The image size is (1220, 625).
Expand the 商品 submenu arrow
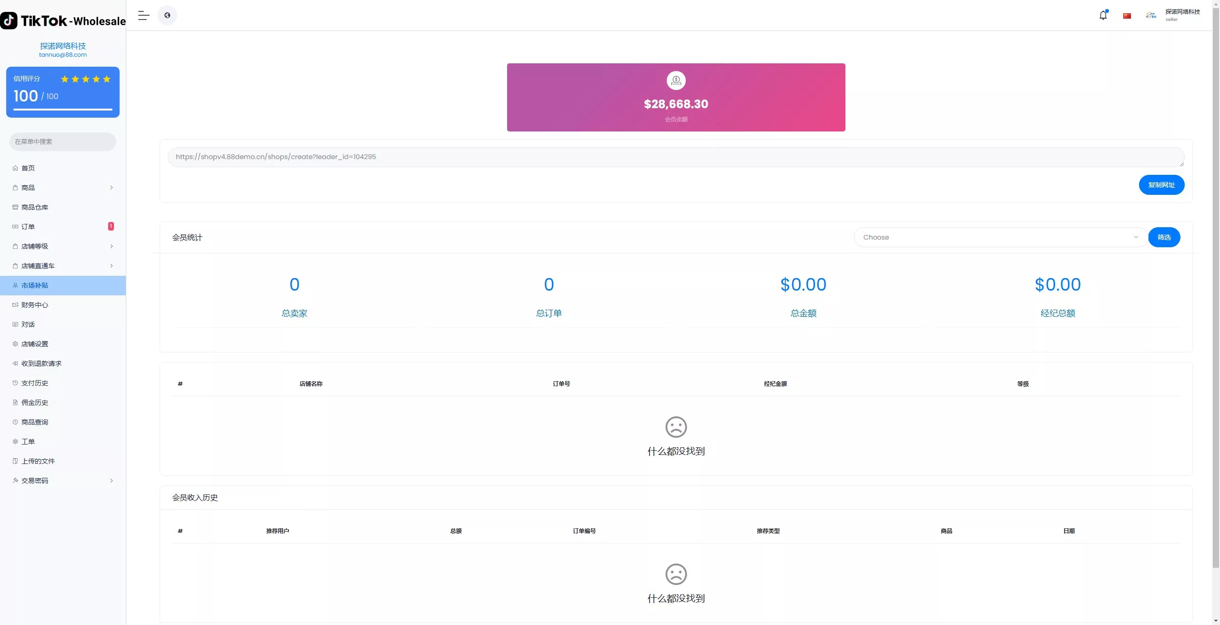point(112,188)
